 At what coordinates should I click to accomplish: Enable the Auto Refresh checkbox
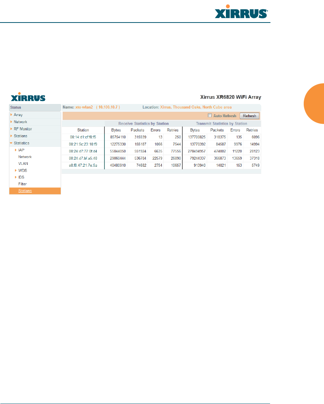coord(210,115)
